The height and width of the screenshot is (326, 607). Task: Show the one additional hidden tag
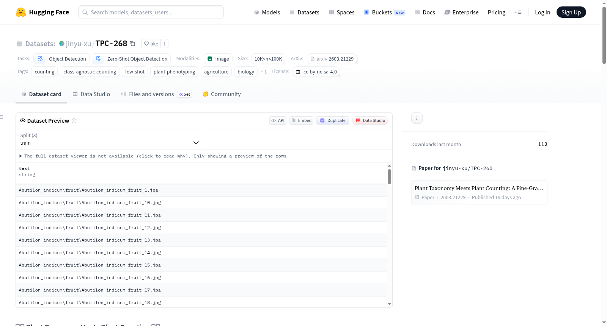[x=264, y=72]
